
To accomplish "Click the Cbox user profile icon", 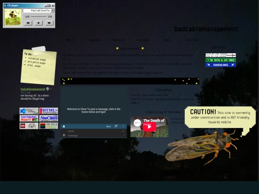I will click(64, 126).
